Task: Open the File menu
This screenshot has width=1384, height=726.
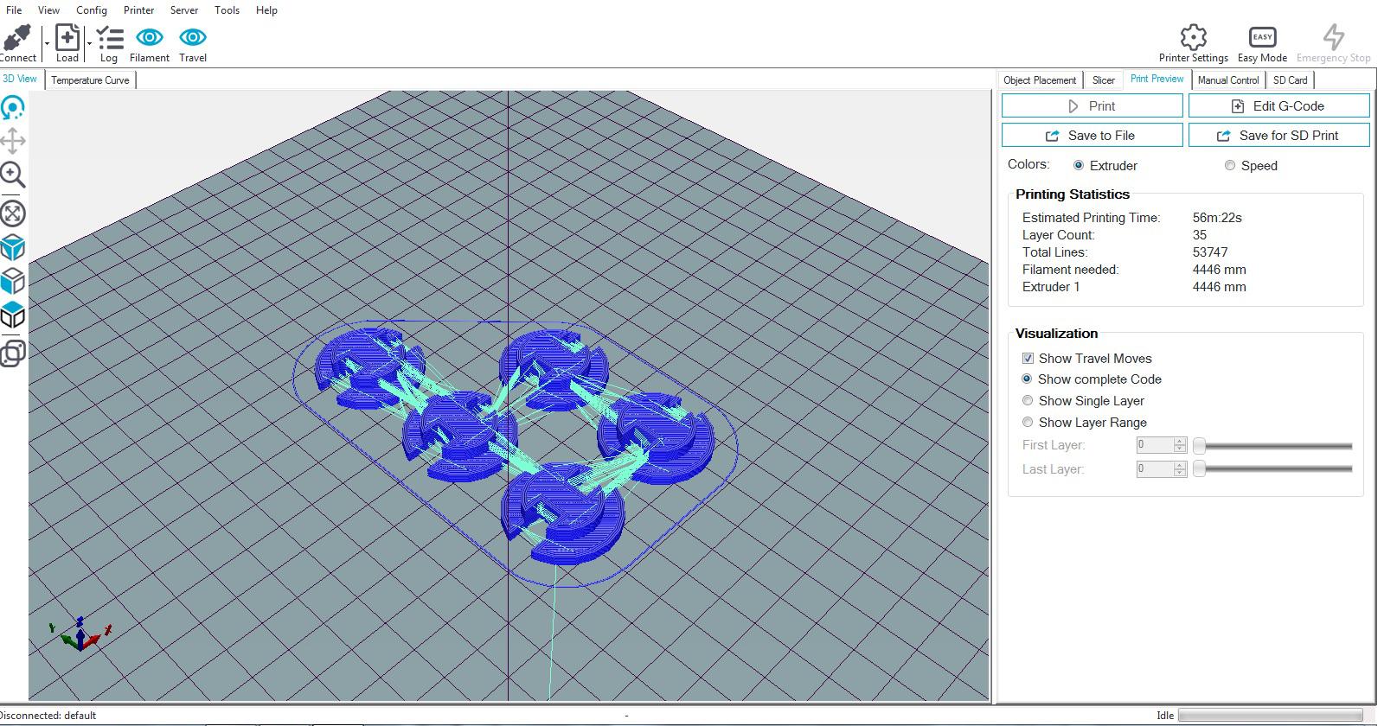Action: click(14, 10)
